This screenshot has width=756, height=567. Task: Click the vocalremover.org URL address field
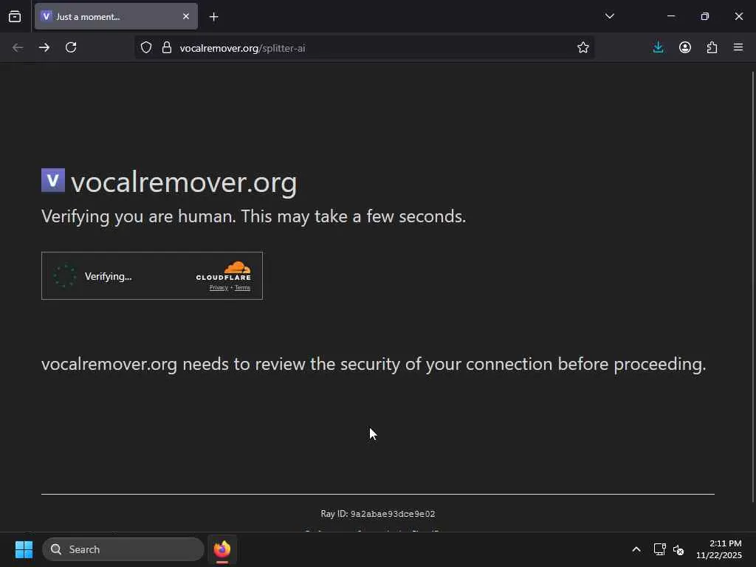point(364,48)
